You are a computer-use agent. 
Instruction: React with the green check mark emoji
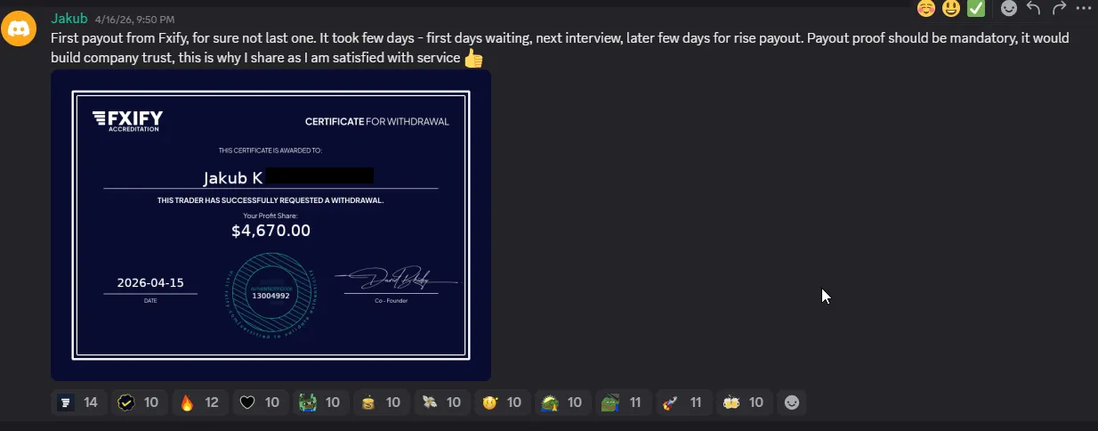976,8
